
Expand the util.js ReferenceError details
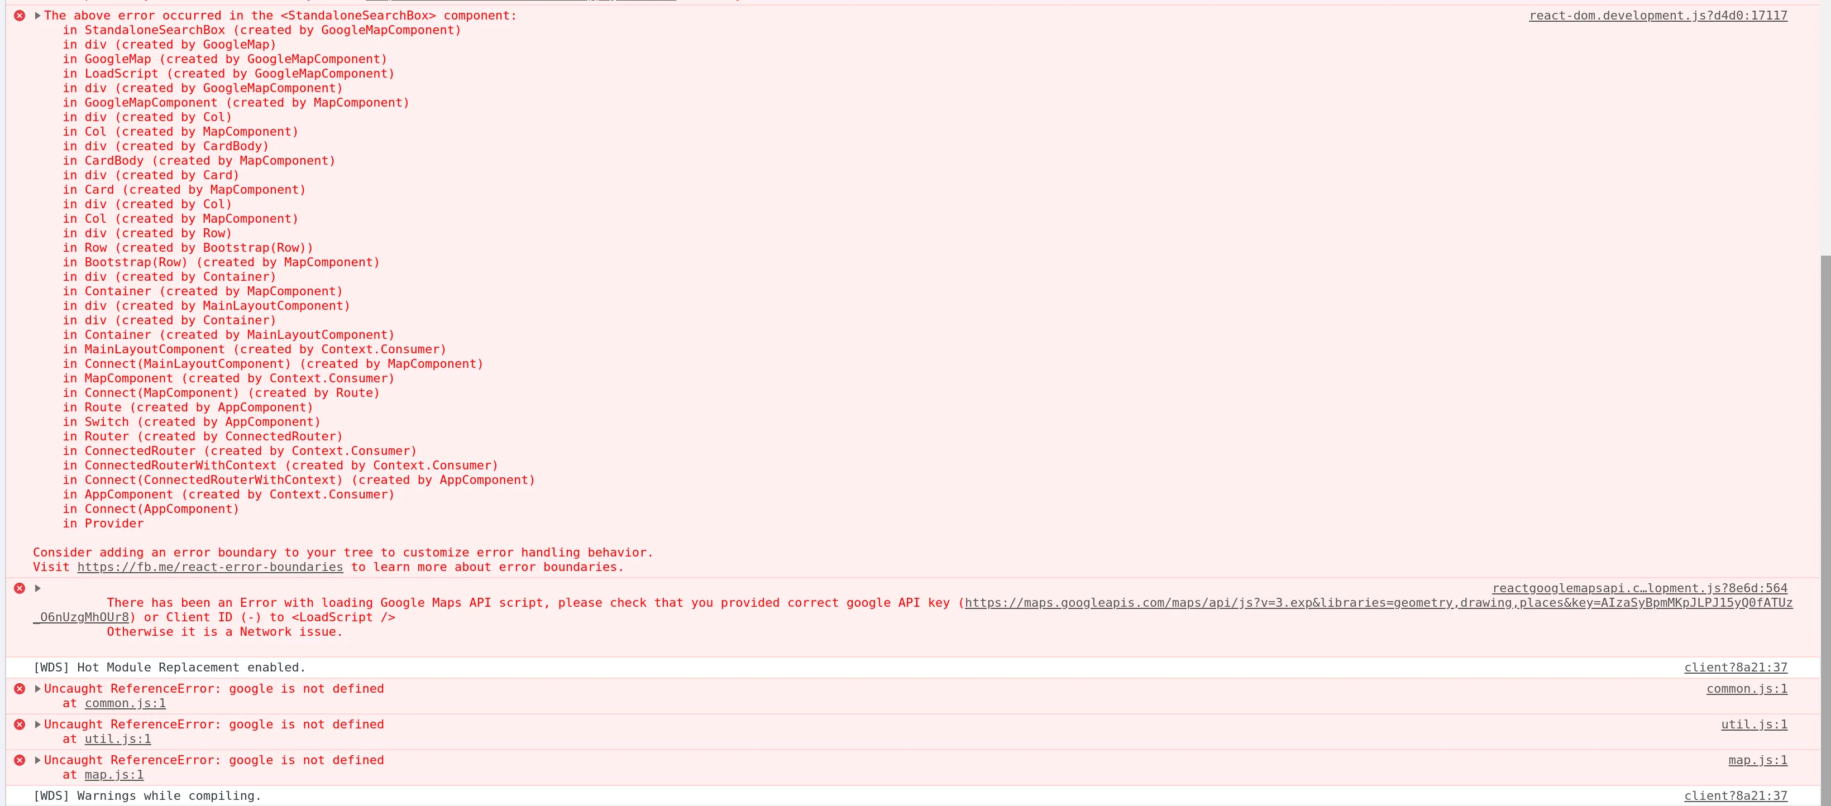tap(37, 725)
